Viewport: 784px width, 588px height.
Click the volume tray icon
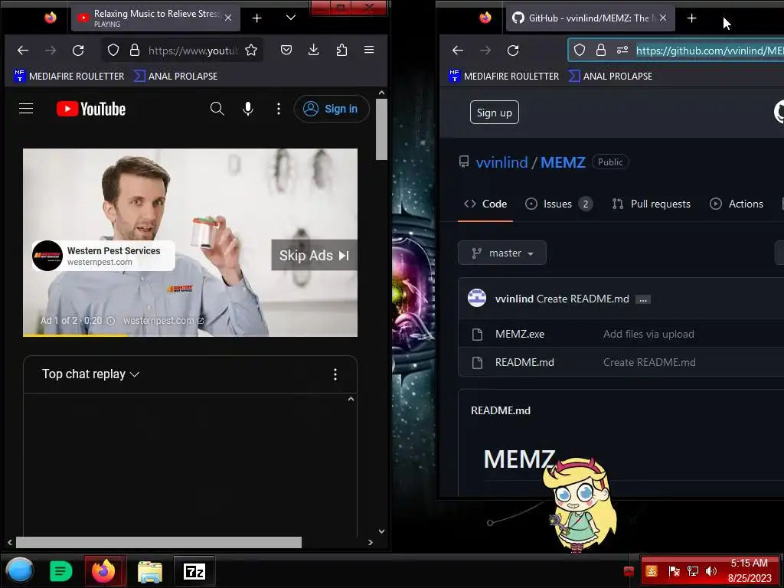[x=711, y=571]
